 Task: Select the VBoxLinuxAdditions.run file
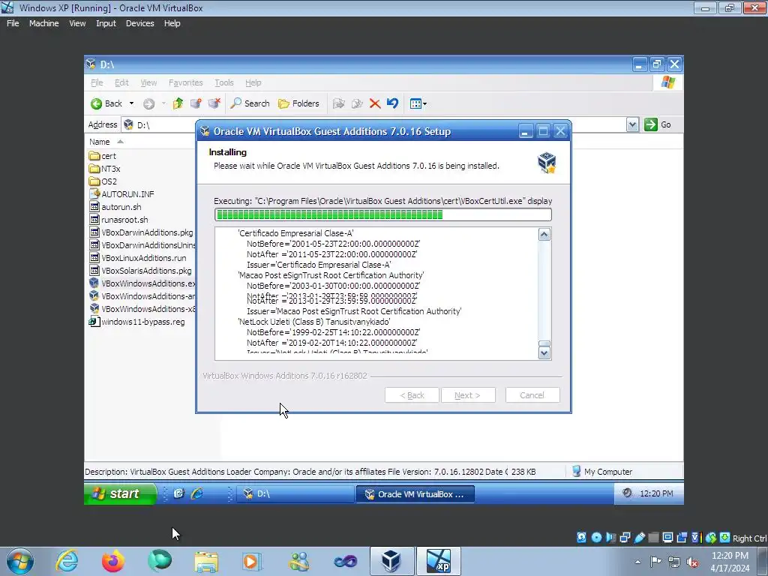138,258
